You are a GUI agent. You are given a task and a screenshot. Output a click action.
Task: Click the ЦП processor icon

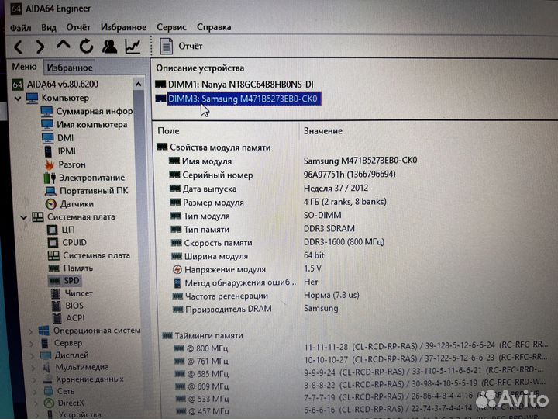(53, 230)
